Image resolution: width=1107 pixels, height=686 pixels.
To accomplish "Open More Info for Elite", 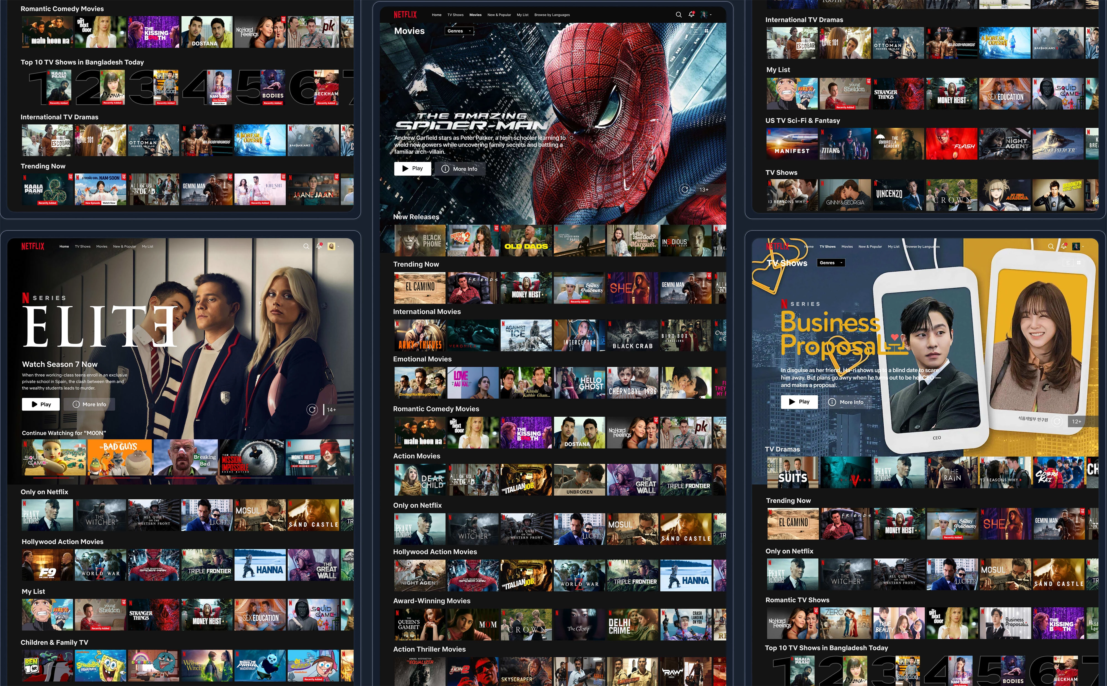I will [x=89, y=404].
